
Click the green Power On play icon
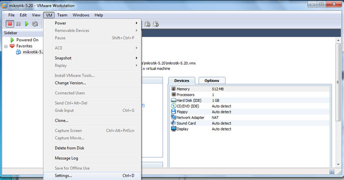(27, 24)
